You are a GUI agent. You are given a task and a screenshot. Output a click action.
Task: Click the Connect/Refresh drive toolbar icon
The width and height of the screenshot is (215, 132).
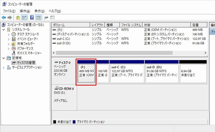[x=46, y=18]
